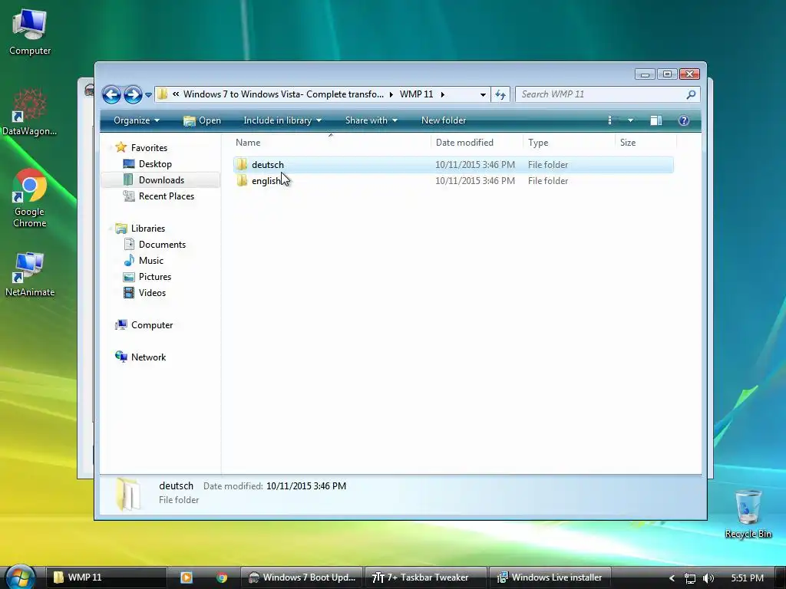
Task: Expand arrow after Windows Vista transformation breadcrumb
Action: point(391,94)
